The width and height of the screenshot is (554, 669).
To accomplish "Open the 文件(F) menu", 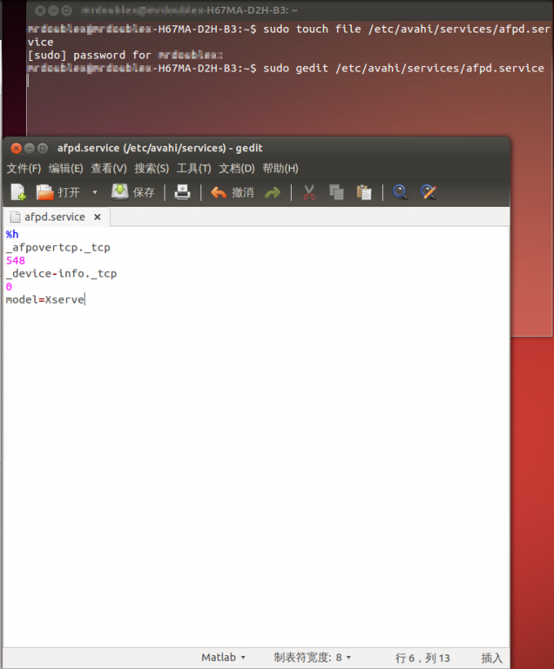I will point(24,168).
